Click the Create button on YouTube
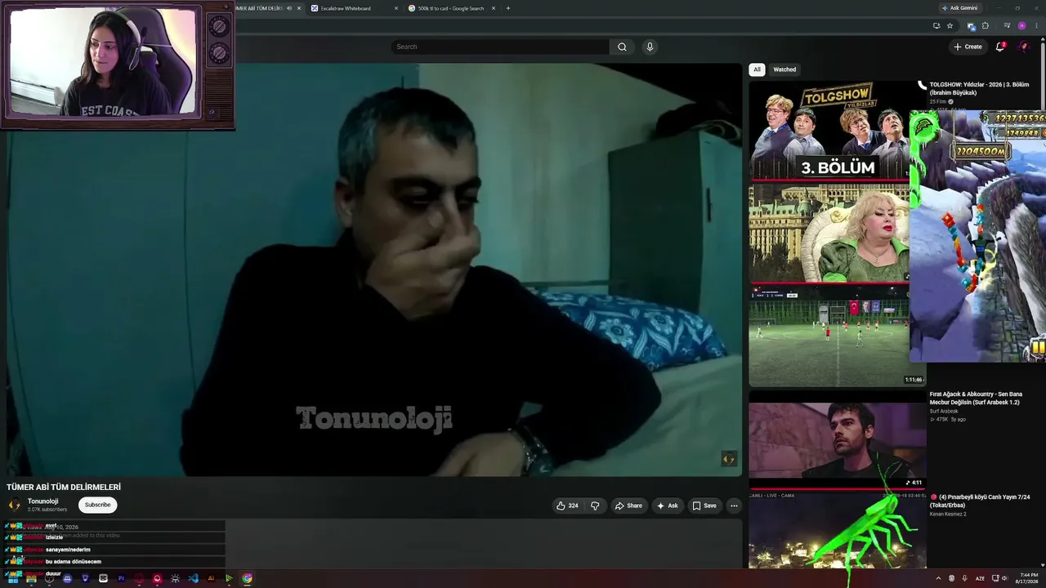Viewport: 1046px width, 588px height. pyautogui.click(x=968, y=47)
